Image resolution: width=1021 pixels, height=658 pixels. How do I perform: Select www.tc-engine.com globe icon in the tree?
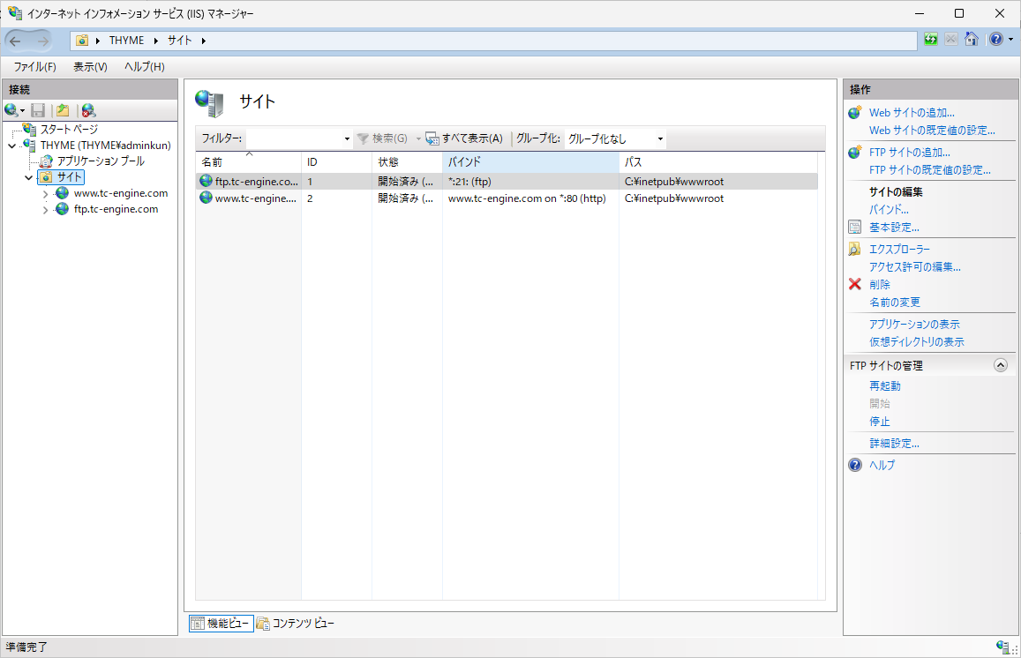(x=62, y=192)
